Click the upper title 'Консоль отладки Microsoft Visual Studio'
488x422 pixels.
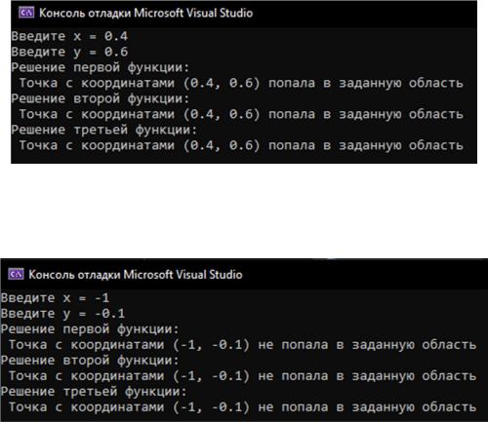pyautogui.click(x=145, y=13)
